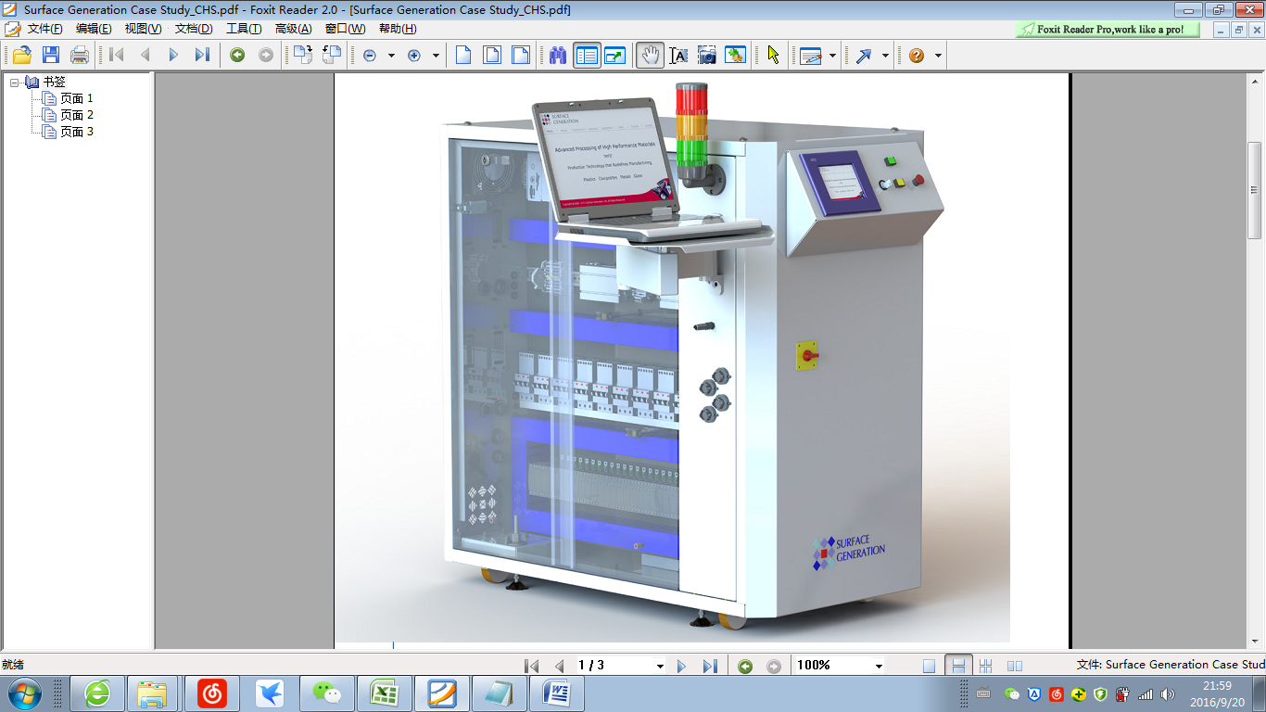Switch to continuous page layout in status bar
1266x712 pixels.
(958, 666)
